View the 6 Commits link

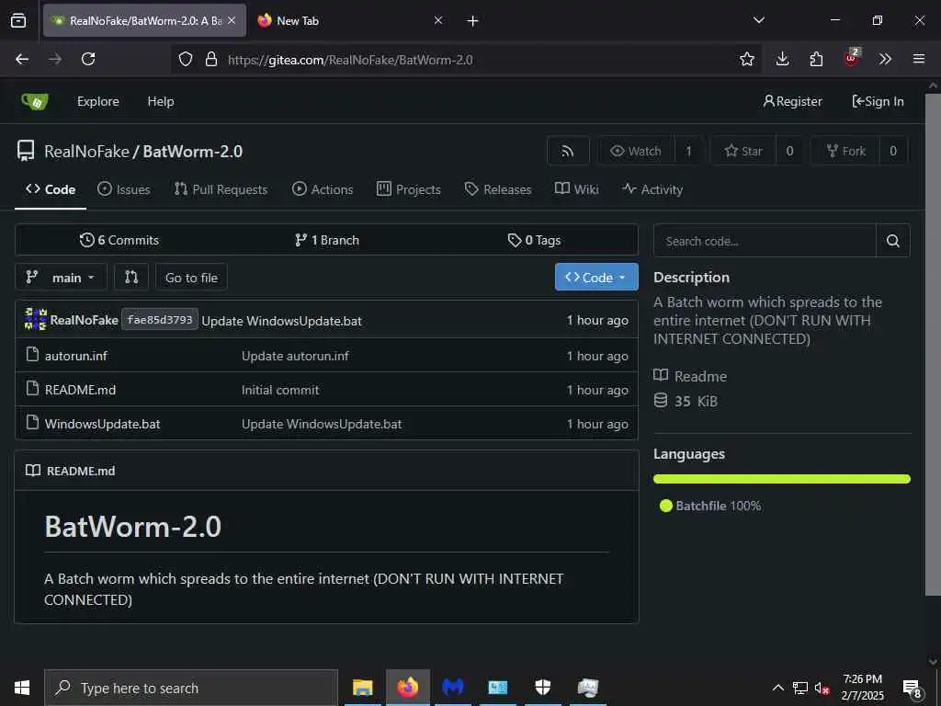[x=119, y=240]
